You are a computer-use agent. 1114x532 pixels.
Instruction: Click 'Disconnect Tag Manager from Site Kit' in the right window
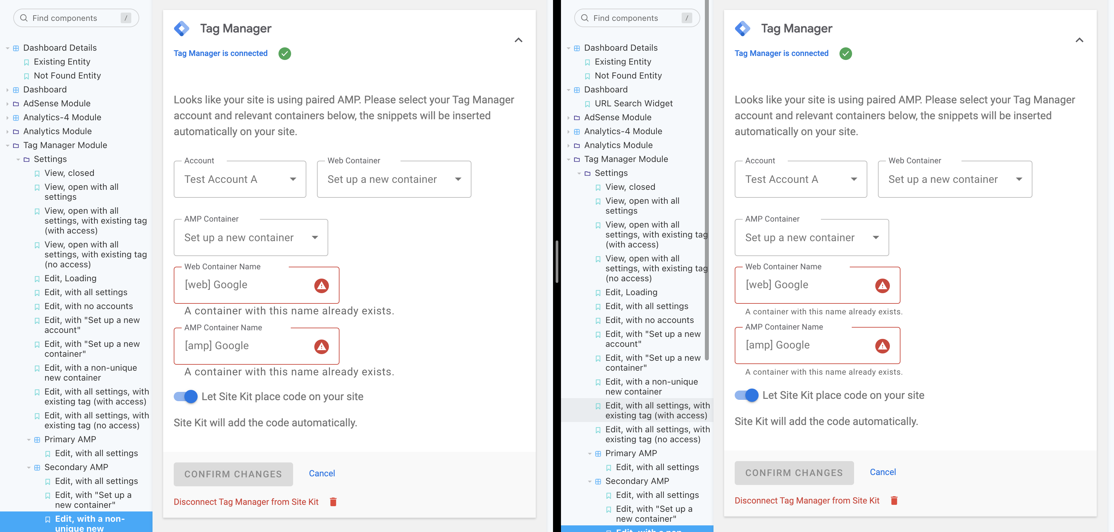807,501
